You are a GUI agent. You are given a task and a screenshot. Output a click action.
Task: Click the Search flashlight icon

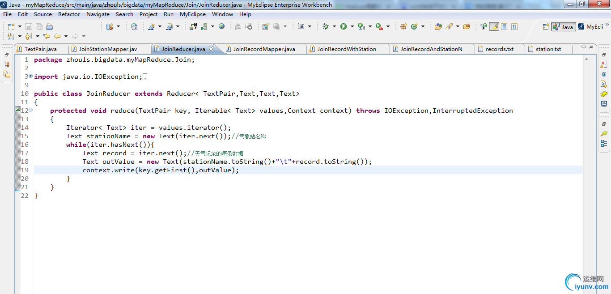[x=449, y=26]
